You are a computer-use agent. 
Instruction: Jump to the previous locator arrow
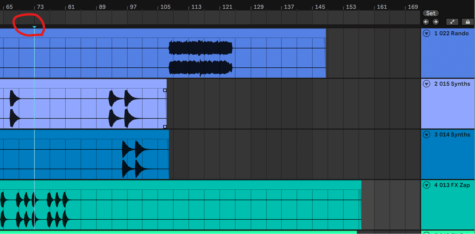(x=426, y=22)
